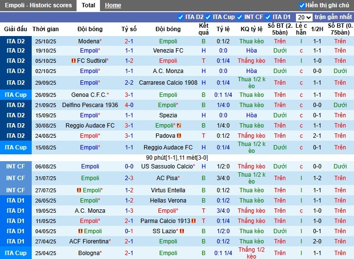This screenshot has width=354, height=259.
Task: Click the Tỷ số column header
Action: click(129, 29)
